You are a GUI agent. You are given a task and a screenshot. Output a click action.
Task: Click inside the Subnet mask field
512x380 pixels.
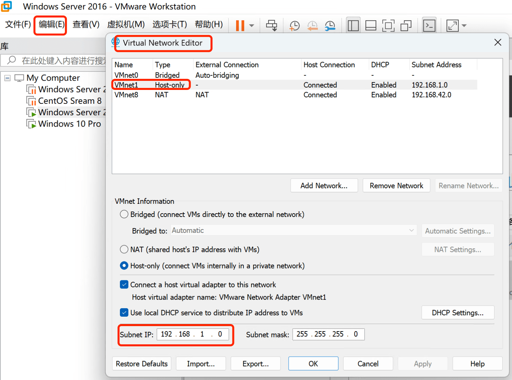328,334
